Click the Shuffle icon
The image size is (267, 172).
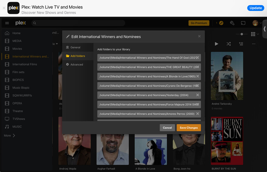(x=229, y=44)
